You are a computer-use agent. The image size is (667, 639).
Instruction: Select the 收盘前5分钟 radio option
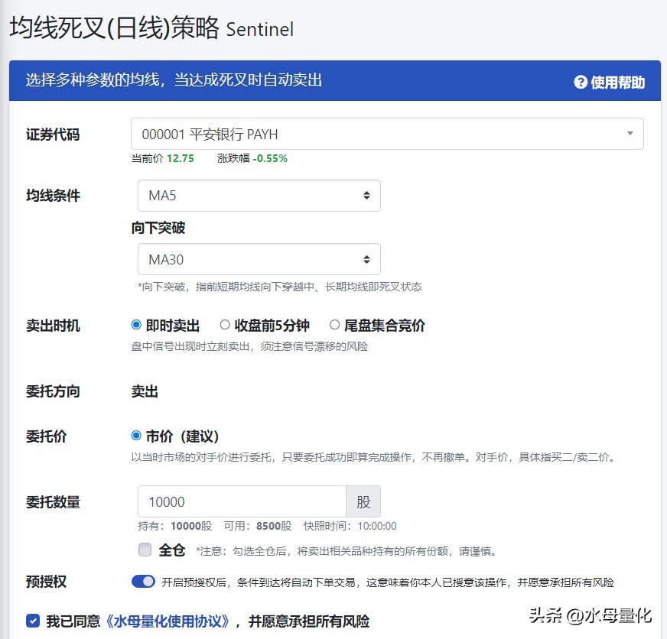coord(225,324)
